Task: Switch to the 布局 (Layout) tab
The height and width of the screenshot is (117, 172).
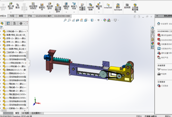Action: point(12,16)
